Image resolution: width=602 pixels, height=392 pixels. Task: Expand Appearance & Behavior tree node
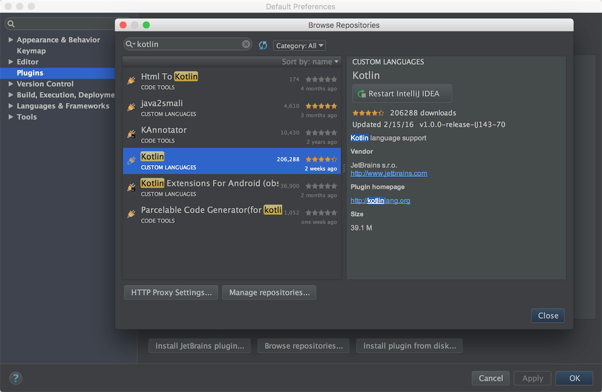tap(11, 39)
